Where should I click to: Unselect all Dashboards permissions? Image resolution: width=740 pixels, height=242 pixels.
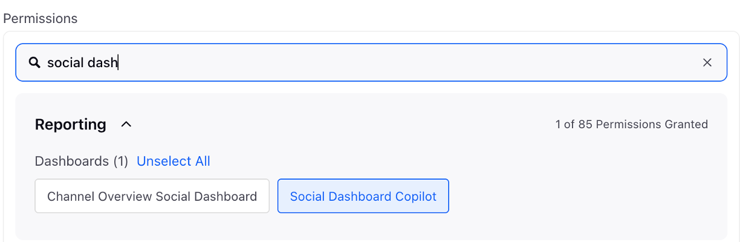tap(174, 161)
